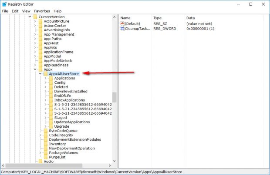This screenshot has width=270, height=175.
Task: Click the CurrentVersion folder icon
Action: [x=35, y=17]
